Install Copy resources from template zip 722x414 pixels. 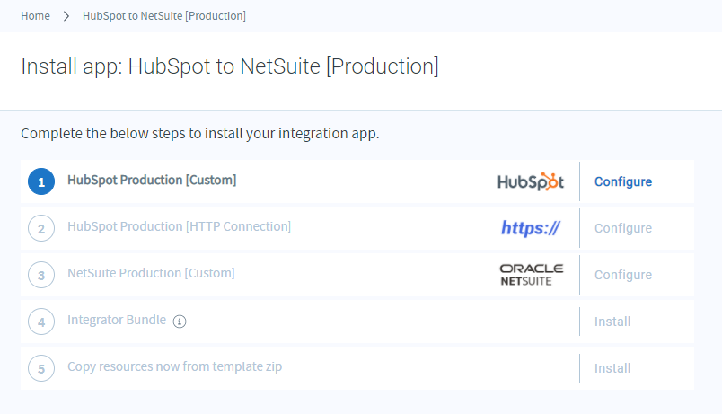[612, 368]
